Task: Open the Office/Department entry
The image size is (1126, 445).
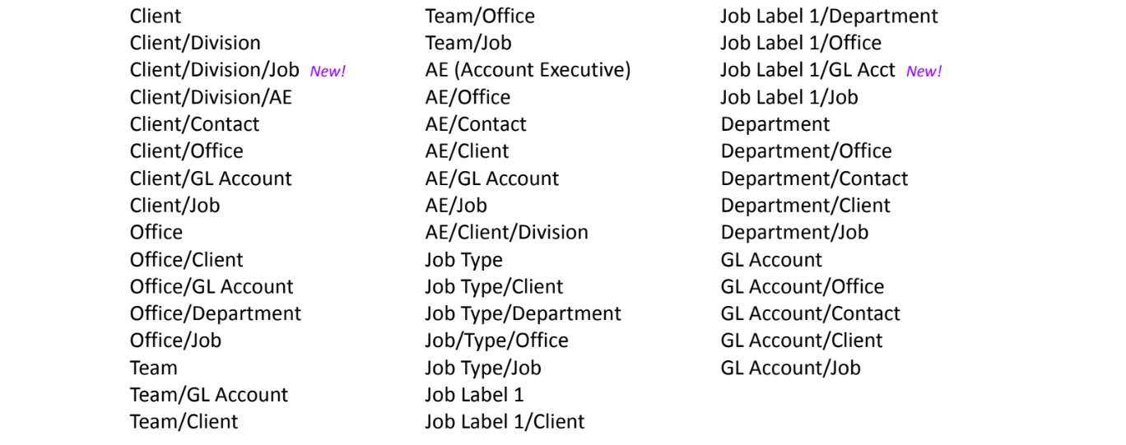Action: [216, 314]
